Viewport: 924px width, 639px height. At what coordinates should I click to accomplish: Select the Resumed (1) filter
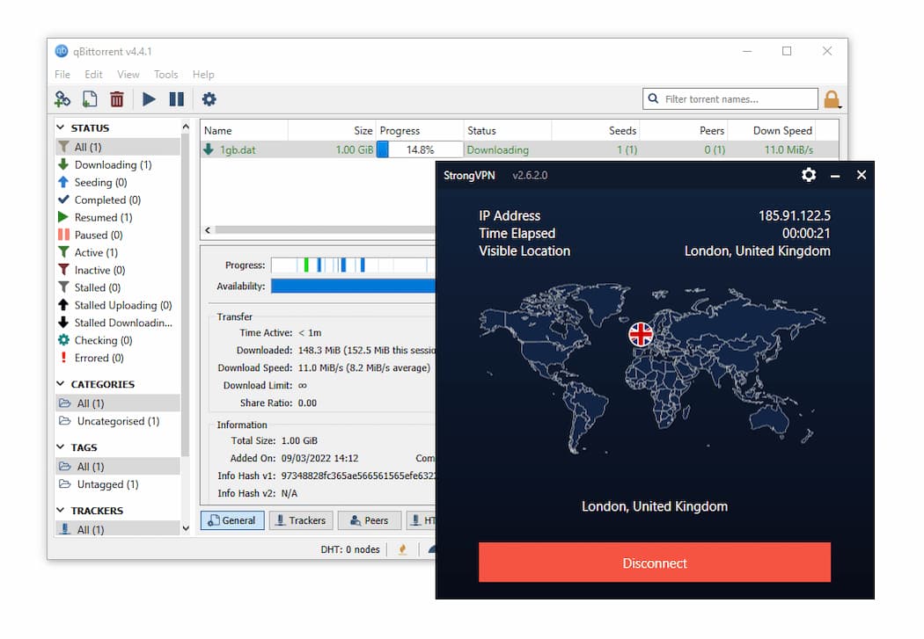click(117, 217)
